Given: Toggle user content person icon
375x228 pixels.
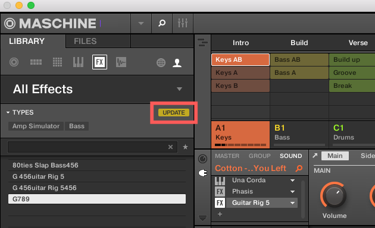Looking at the screenshot, I should point(177,63).
